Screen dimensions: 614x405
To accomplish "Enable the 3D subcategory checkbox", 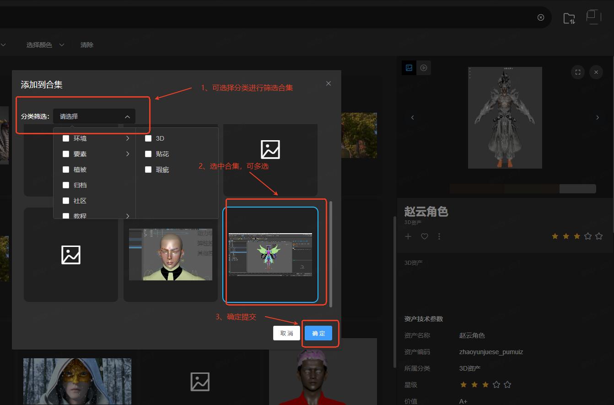I will tap(148, 138).
